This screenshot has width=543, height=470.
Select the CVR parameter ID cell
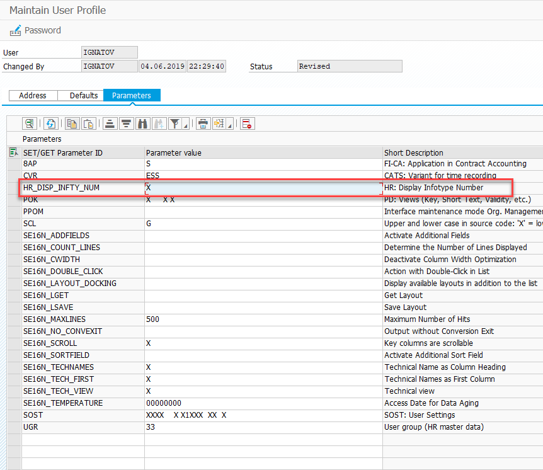pyautogui.click(x=83, y=176)
